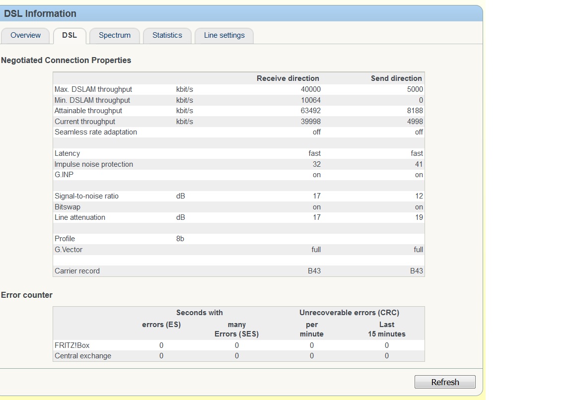Image resolution: width=572 pixels, height=400 pixels.
Task: Switch to the Overview tab
Action: 25,35
